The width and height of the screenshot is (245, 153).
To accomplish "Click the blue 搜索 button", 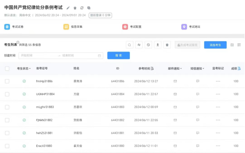I will [x=119, y=55].
